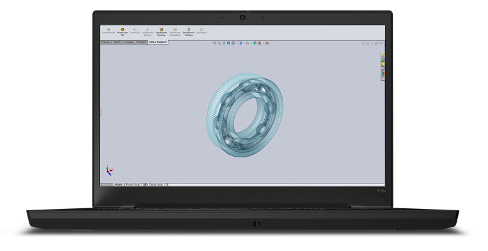This screenshot has height=251, width=488.
Task: Expand the View Orientation dropdown arrow
Action: point(237,43)
